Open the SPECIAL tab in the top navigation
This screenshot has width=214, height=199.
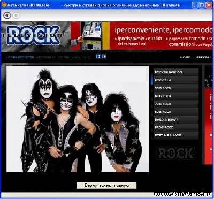204,57
